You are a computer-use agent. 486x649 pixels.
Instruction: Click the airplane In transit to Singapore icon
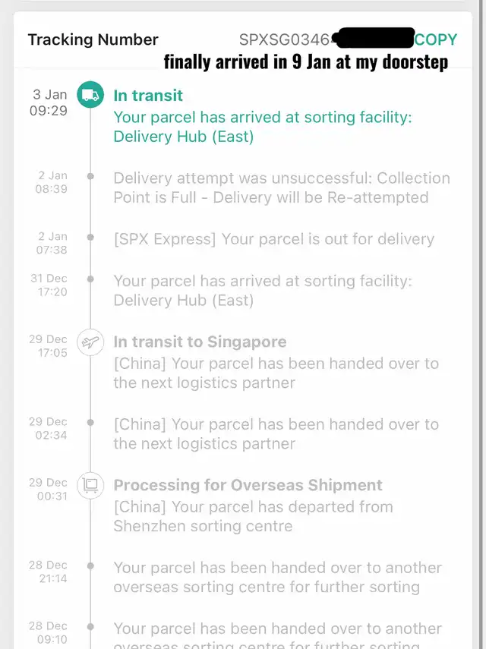click(90, 342)
